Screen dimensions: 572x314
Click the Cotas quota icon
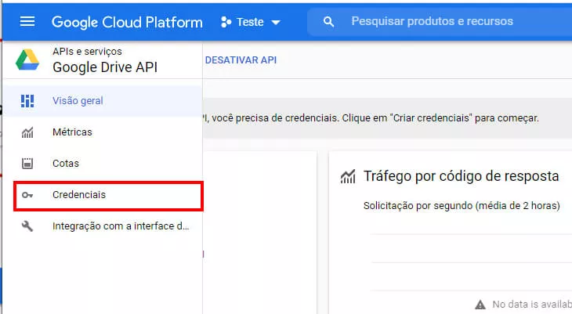[27, 164]
